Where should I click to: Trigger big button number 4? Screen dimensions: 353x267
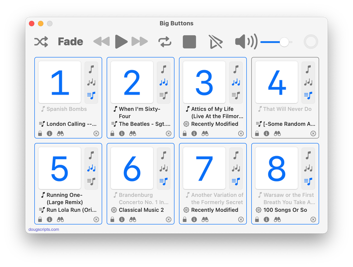tap(277, 82)
